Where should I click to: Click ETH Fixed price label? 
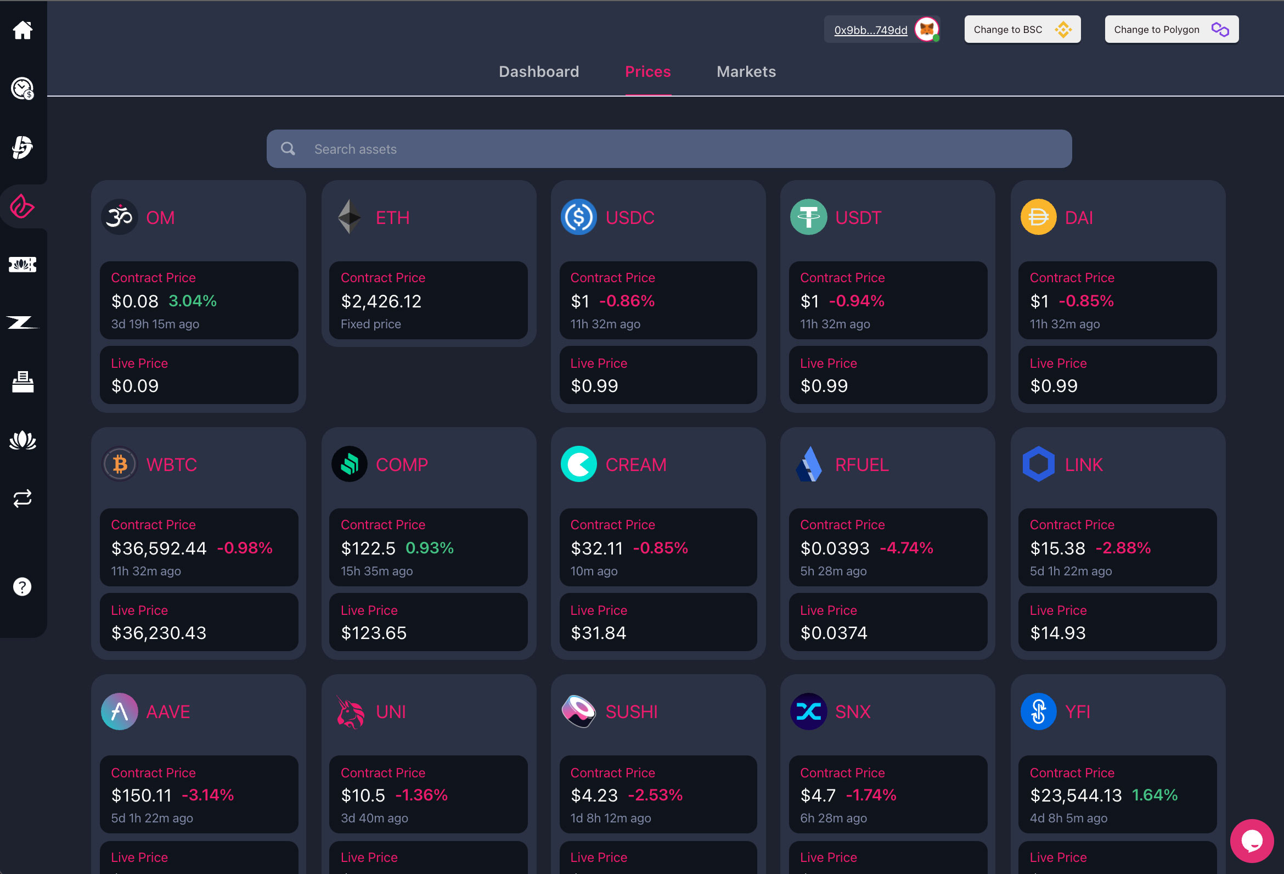pyautogui.click(x=370, y=324)
